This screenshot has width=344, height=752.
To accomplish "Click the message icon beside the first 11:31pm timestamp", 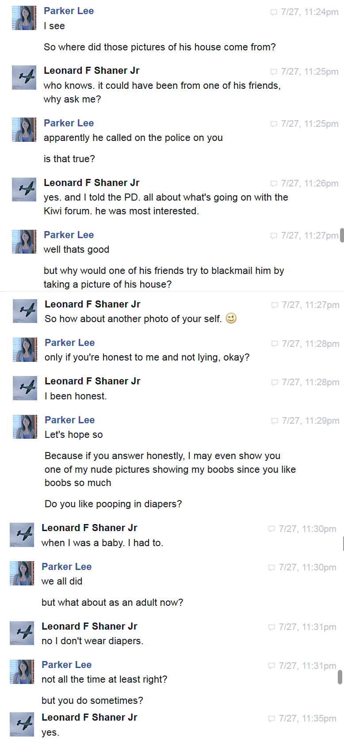I will pos(271,627).
